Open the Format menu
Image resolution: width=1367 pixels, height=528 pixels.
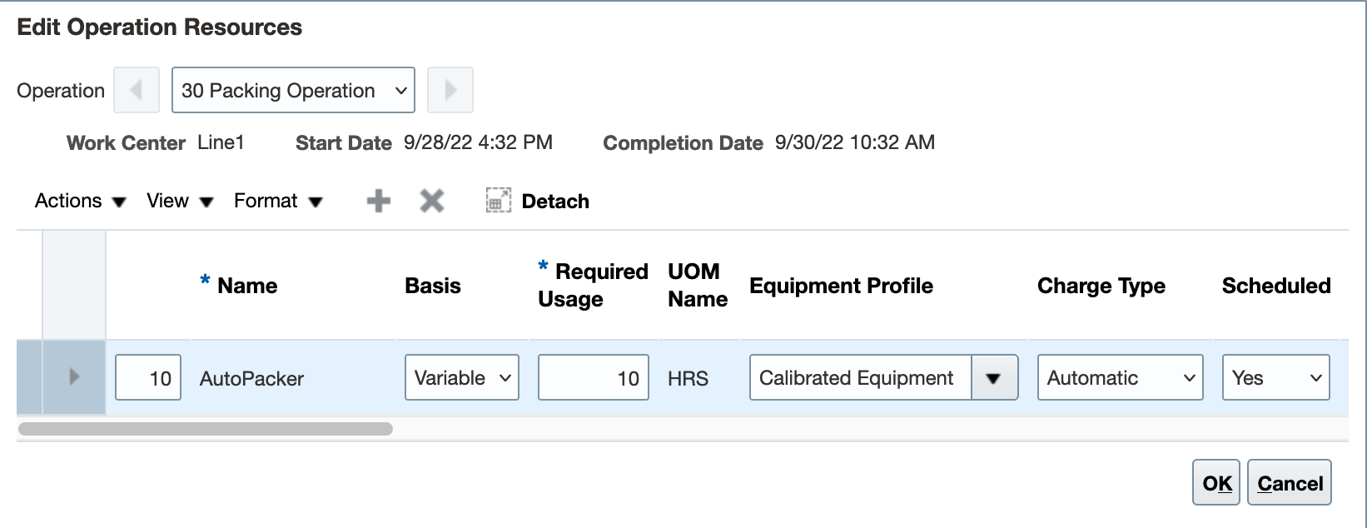[x=278, y=202]
